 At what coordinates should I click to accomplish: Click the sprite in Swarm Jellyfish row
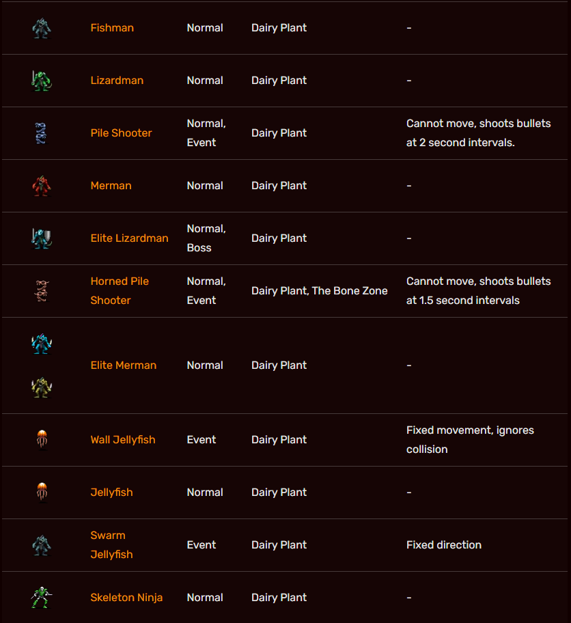coord(41,545)
